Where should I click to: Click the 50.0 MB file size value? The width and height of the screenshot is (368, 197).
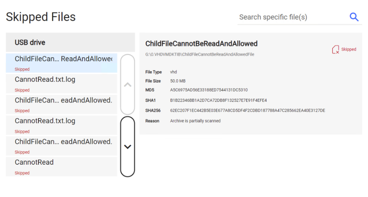(x=178, y=81)
